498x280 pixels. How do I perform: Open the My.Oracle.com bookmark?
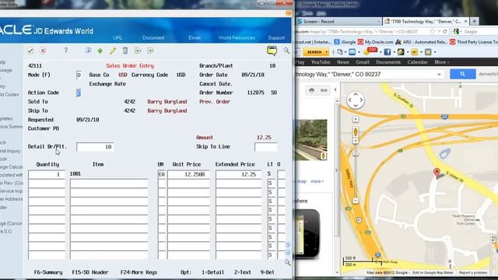click(x=375, y=42)
